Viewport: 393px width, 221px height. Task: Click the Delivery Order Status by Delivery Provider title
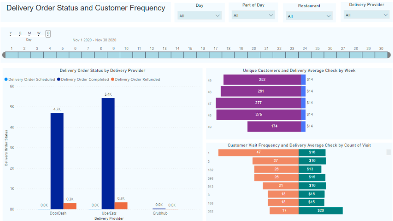102,71
